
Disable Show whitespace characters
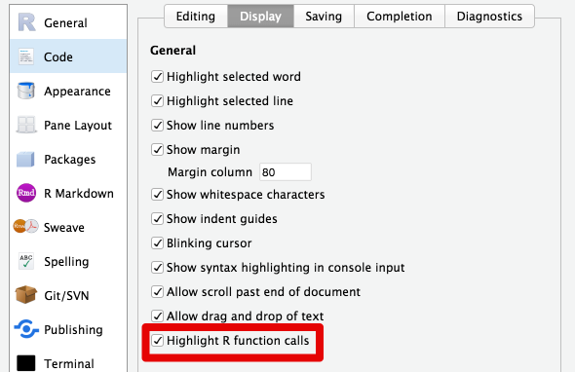(157, 194)
